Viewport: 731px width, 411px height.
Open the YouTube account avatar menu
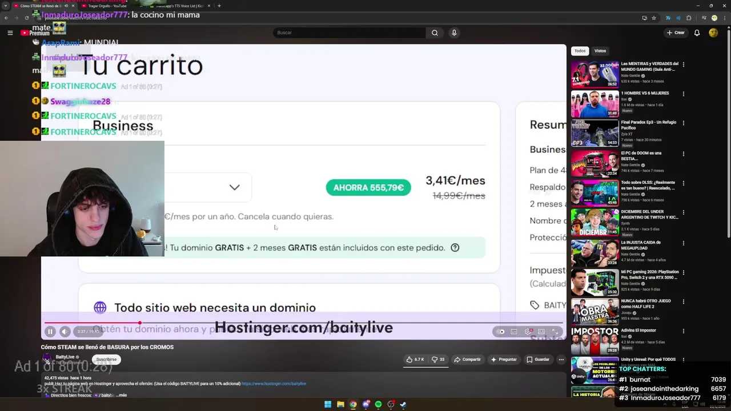pos(713,33)
